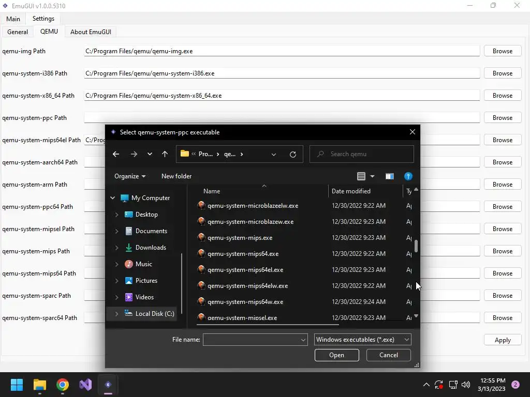Go forward in the file dialog
Screen dimensions: 530x397
[134, 154]
